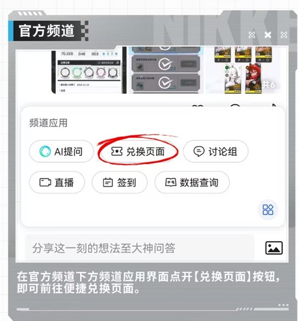Select the 官方频道 title tab
Screen dimensions: 298x321
[47, 31]
